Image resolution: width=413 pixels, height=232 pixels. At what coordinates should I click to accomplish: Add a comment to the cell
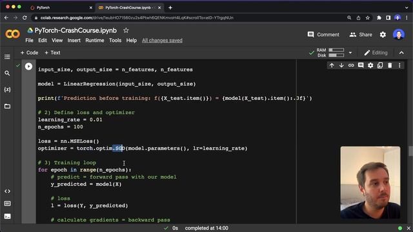click(x=361, y=66)
